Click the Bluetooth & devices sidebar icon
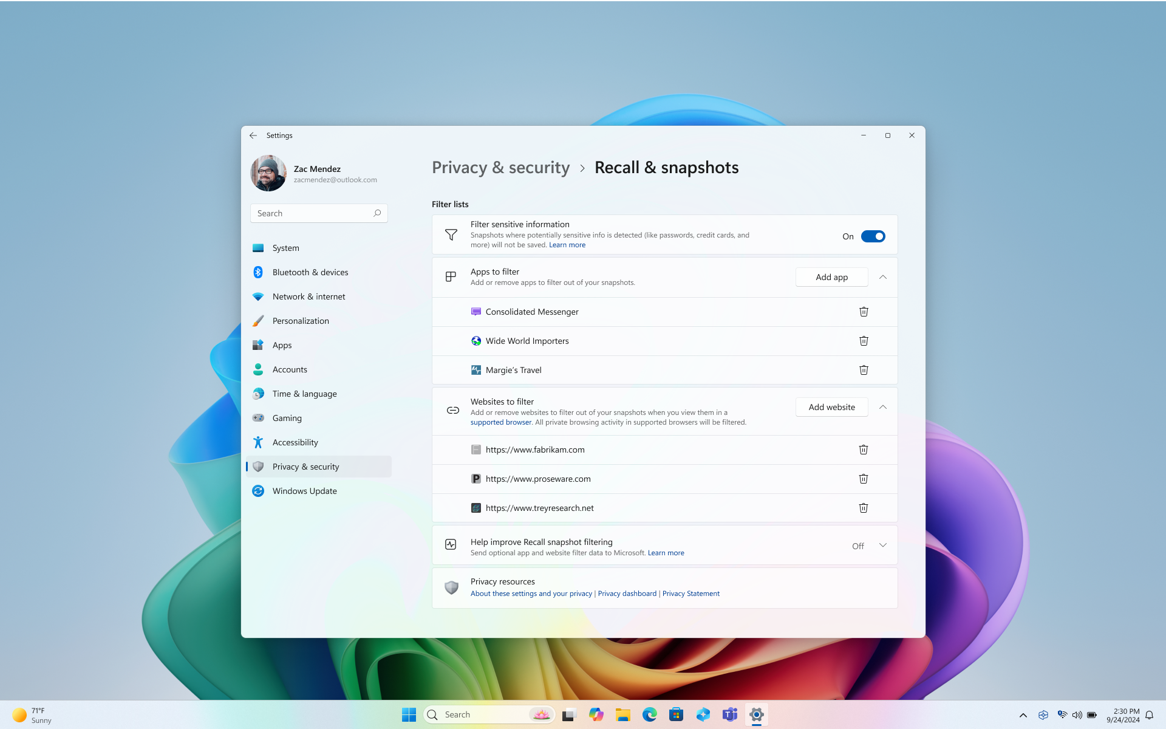1166x729 pixels. [257, 272]
